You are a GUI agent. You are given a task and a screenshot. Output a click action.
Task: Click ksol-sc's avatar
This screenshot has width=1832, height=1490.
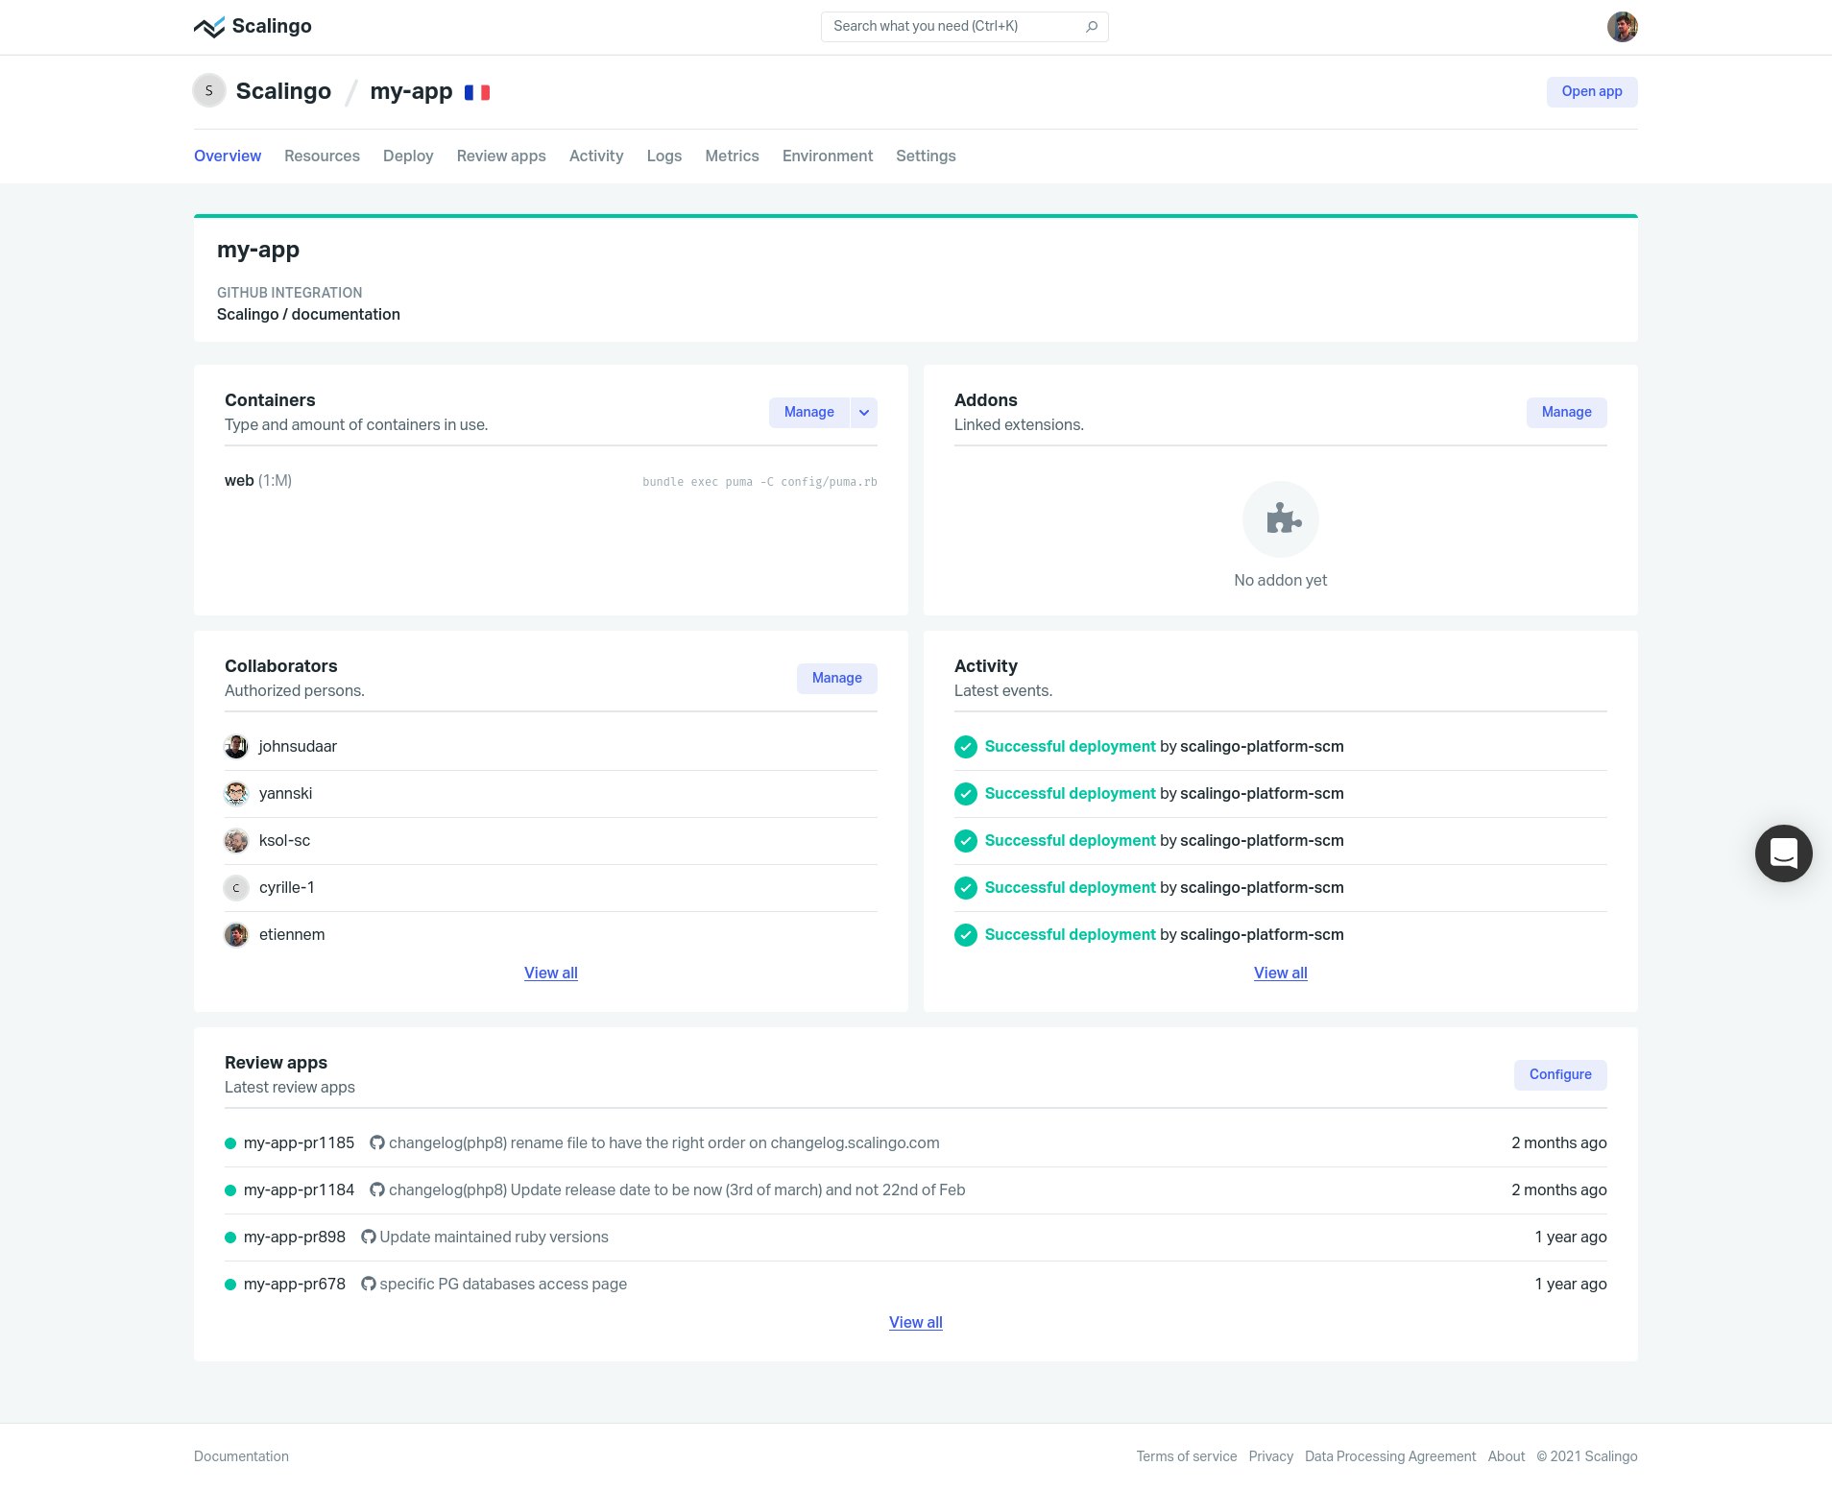tap(236, 841)
